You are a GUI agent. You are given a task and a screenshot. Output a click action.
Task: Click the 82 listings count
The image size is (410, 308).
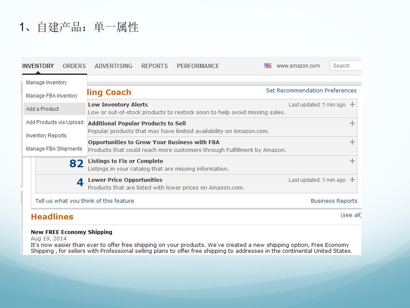click(76, 164)
